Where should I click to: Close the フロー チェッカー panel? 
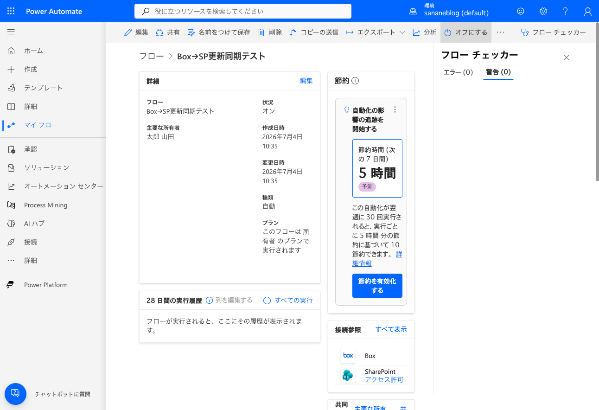click(x=566, y=58)
